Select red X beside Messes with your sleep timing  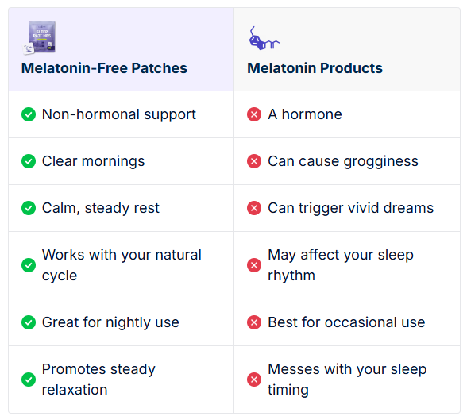254,380
